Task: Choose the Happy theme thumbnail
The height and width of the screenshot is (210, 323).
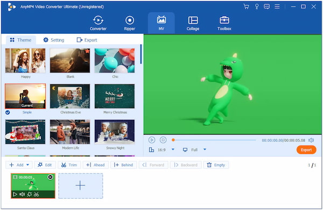Action: (x=25, y=61)
